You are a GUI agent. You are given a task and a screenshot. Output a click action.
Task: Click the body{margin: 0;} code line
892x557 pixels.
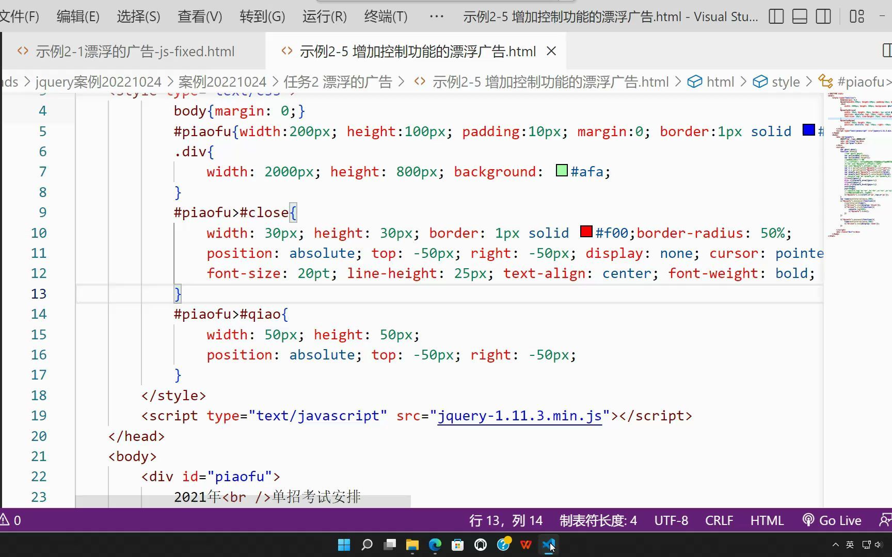pyautogui.click(x=240, y=111)
